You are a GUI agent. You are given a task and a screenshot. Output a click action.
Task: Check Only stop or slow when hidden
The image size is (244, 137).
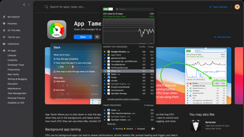[54, 72]
